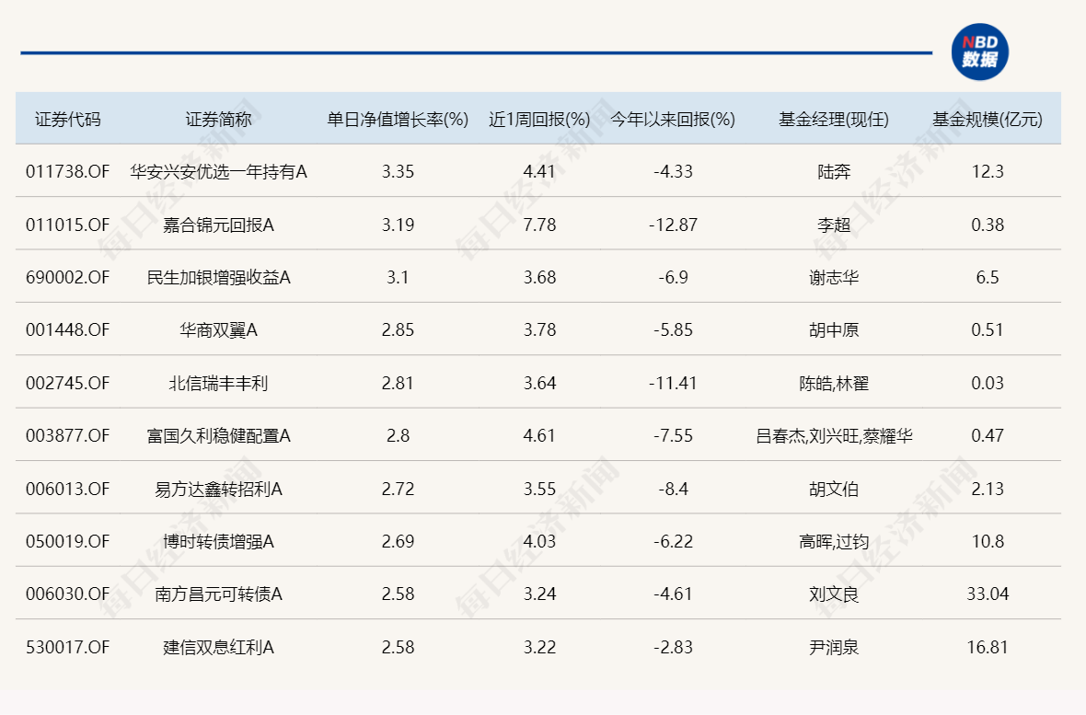The height and width of the screenshot is (715, 1086).
Task: Select fund name 嘉合锦元回报A
Action: pos(218,225)
